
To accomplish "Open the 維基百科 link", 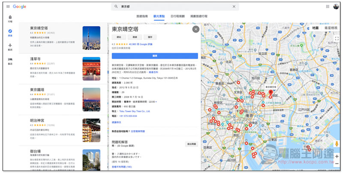I will click(153, 72).
